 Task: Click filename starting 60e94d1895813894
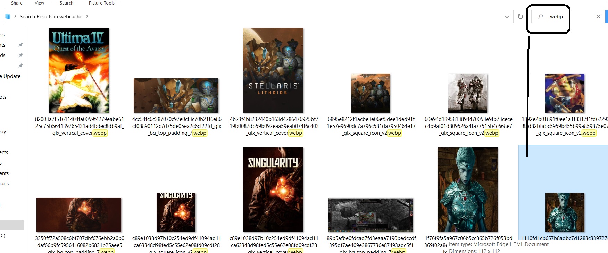pyautogui.click(x=468, y=126)
